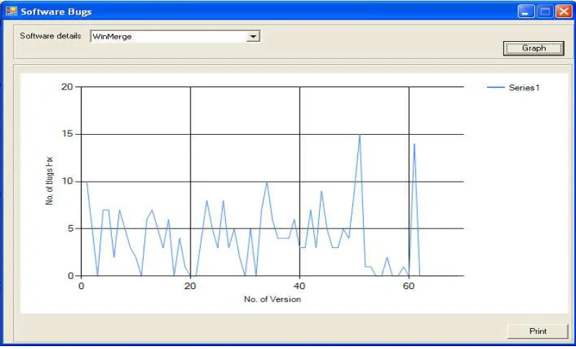Click the x-axis label 40

click(x=300, y=286)
